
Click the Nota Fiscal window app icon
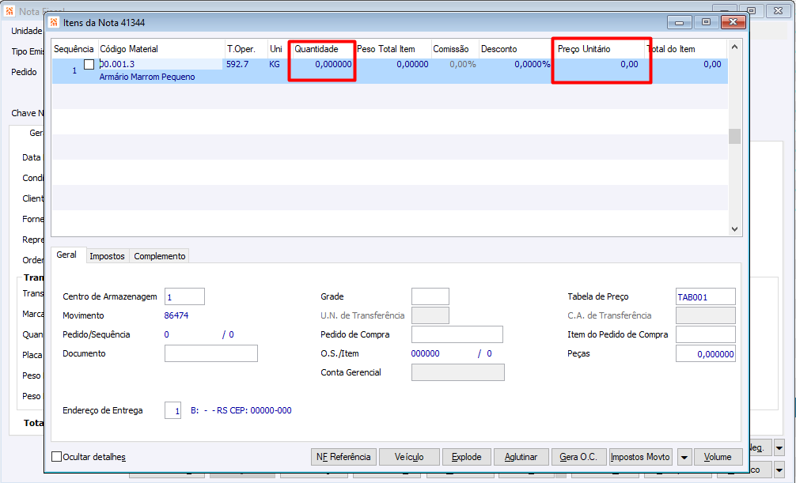tap(9, 10)
